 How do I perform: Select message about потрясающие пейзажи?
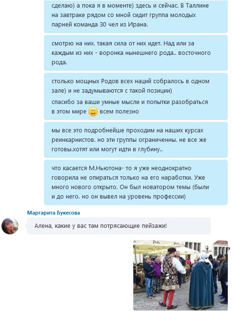tap(119, 226)
